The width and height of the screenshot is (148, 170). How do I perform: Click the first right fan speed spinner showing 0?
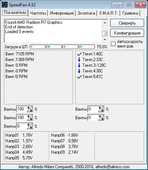point(101,109)
